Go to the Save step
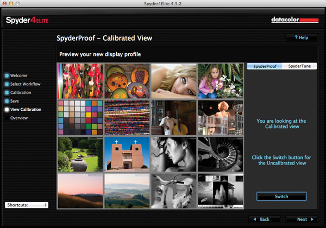Image resolution: width=326 pixels, height=228 pixels. click(x=15, y=101)
